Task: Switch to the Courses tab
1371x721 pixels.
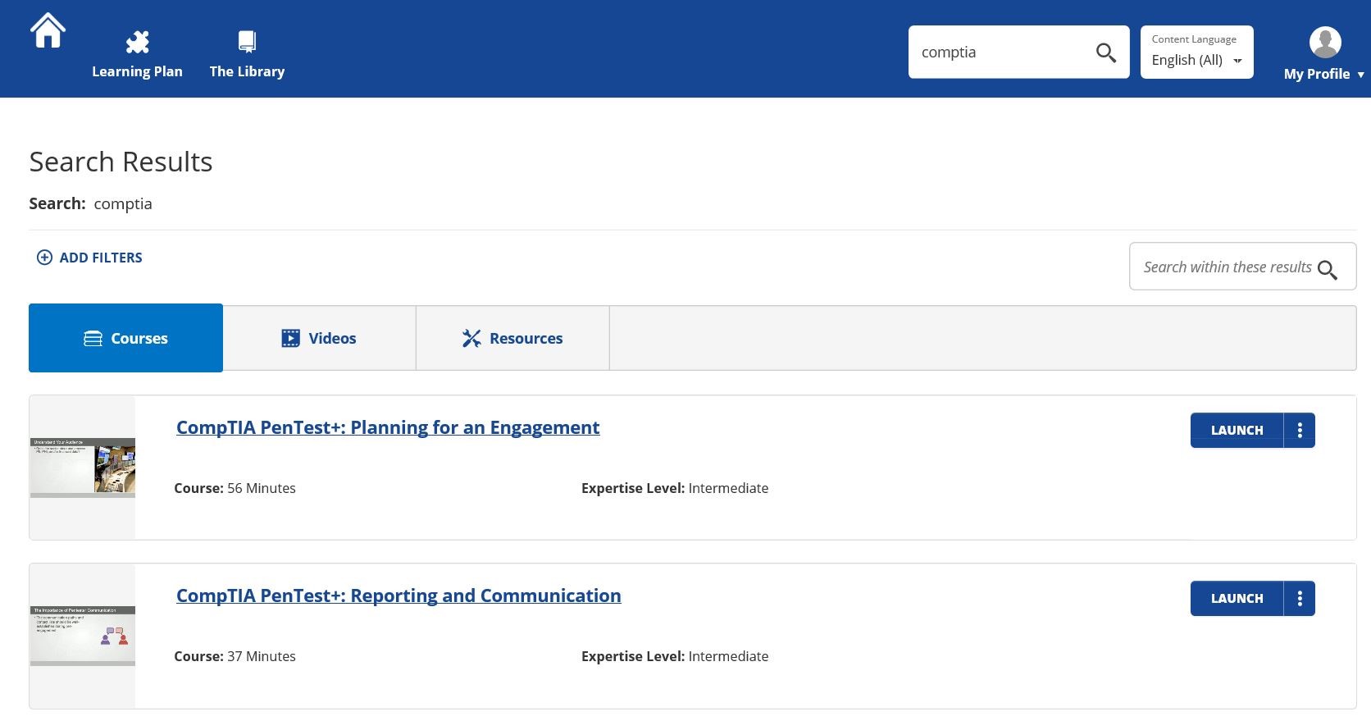Action: tap(125, 338)
